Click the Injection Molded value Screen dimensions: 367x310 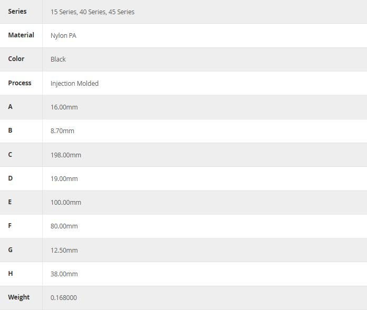point(74,83)
